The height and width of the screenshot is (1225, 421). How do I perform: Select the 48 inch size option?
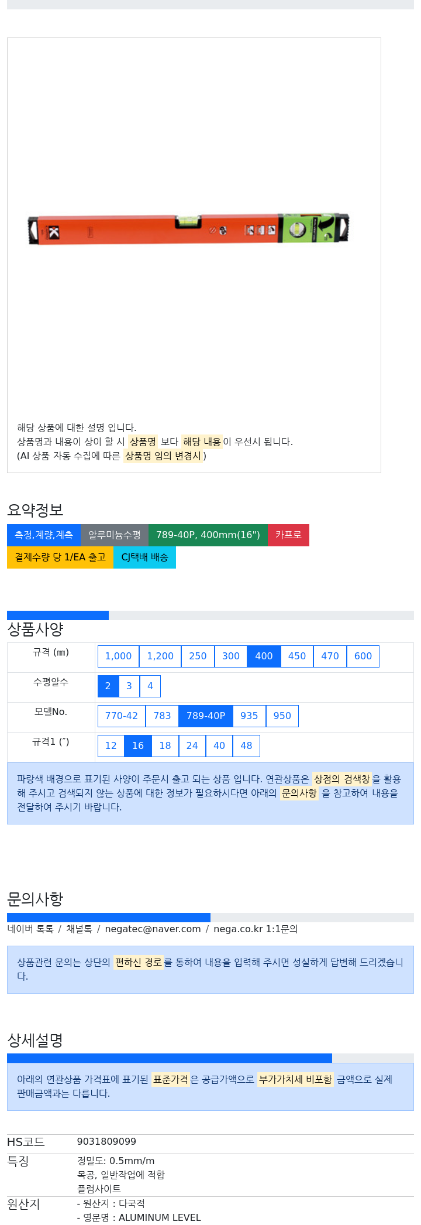tap(247, 745)
